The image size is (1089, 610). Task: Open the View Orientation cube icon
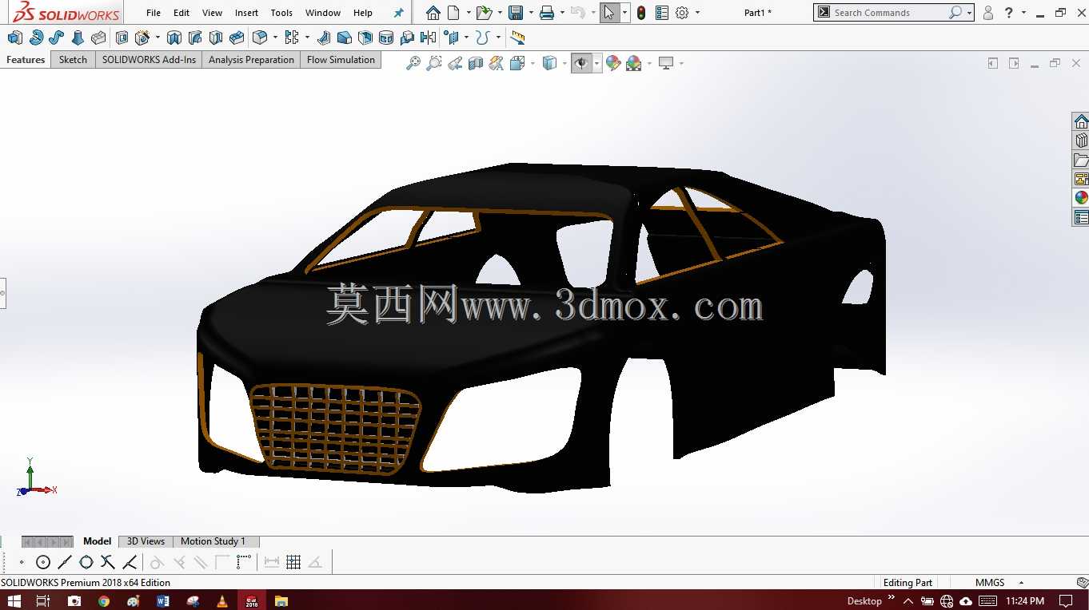tap(517, 63)
